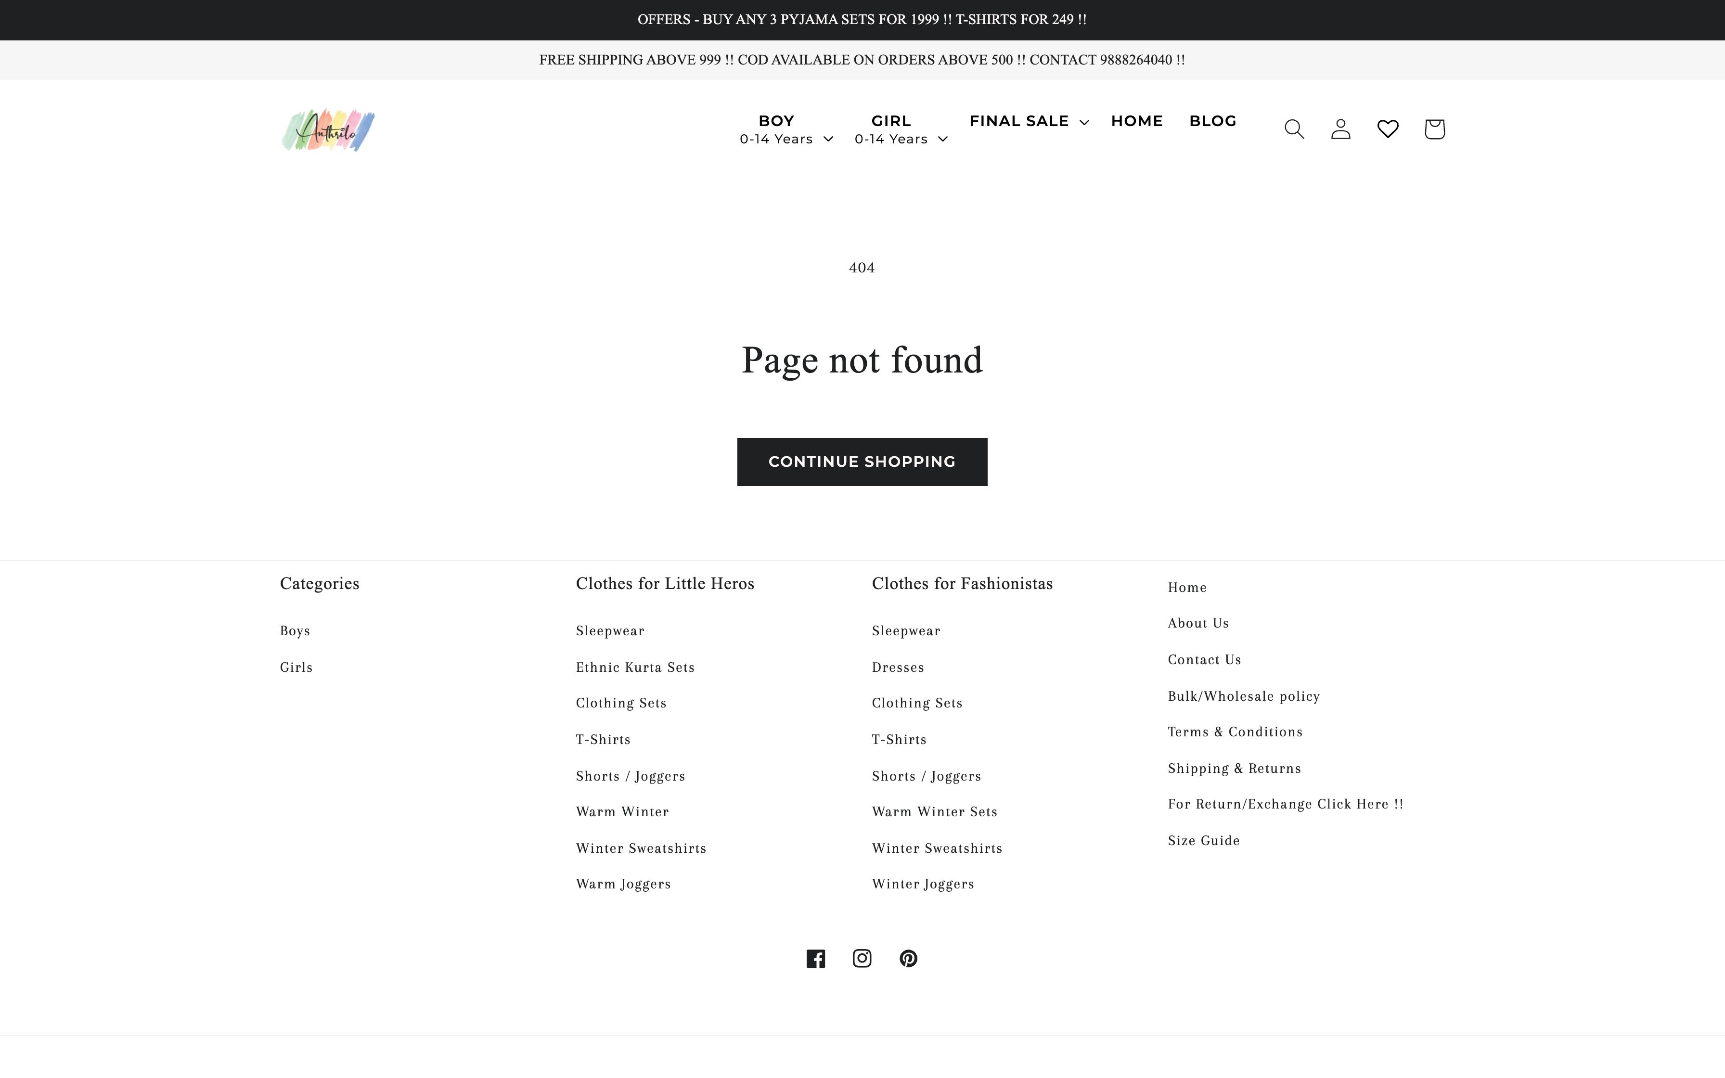Screen dimensions: 1725x1078
Task: Open the search icon
Action: click(x=1294, y=129)
